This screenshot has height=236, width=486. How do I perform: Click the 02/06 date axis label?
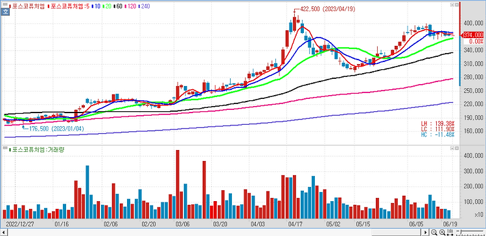pos(111,224)
